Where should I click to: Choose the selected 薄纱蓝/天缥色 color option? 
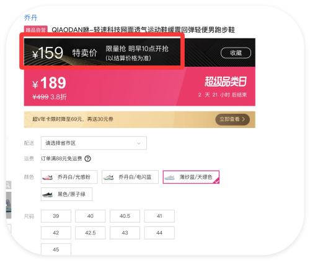click(x=191, y=177)
